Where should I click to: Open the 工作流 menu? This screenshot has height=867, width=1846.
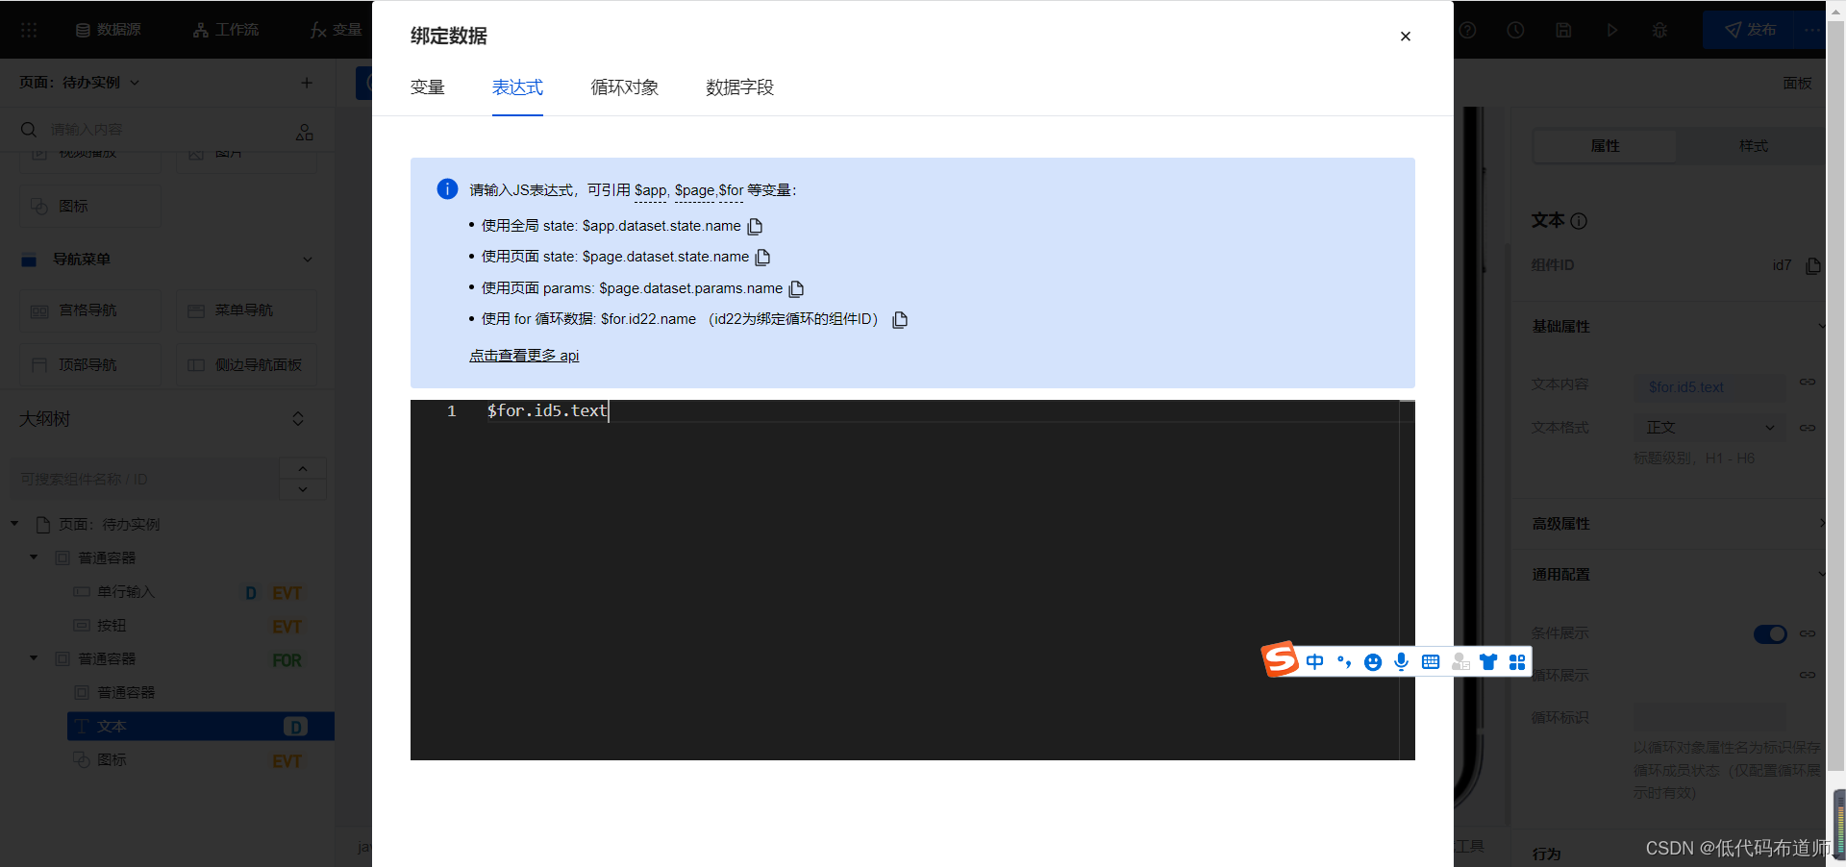pyautogui.click(x=226, y=30)
